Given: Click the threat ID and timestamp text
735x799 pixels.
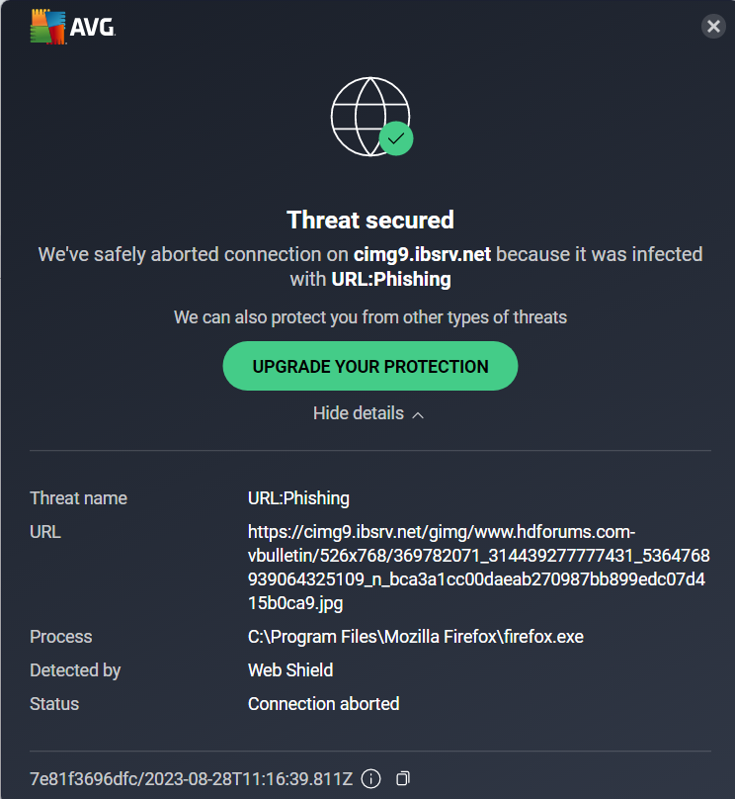Looking at the screenshot, I should (191, 779).
